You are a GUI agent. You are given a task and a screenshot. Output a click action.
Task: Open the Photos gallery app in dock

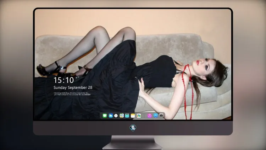(x=139, y=116)
